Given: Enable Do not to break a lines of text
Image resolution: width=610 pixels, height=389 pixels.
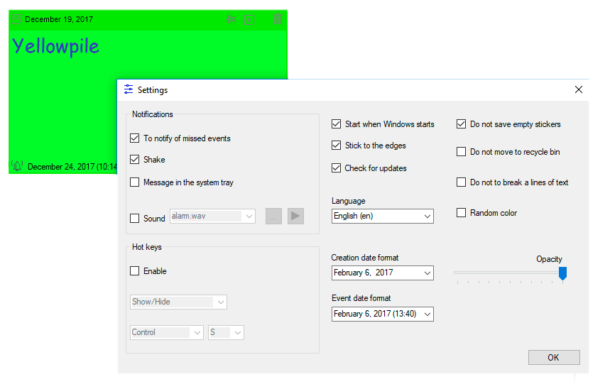Looking at the screenshot, I should 461,182.
